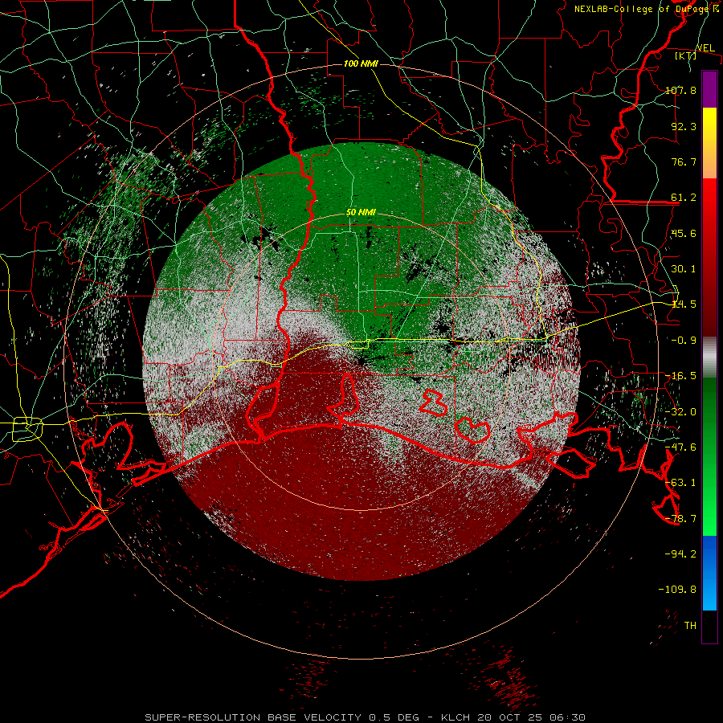Click the 45.6 value on velocity scale
The height and width of the screenshot is (723, 723).
coord(684,233)
